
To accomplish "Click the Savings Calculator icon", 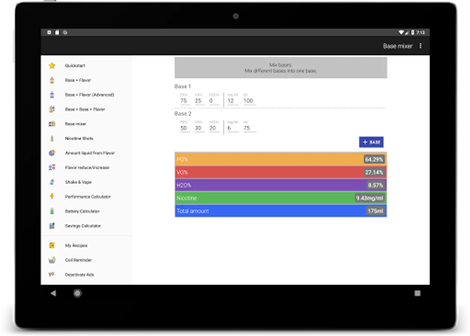I will tap(52, 226).
